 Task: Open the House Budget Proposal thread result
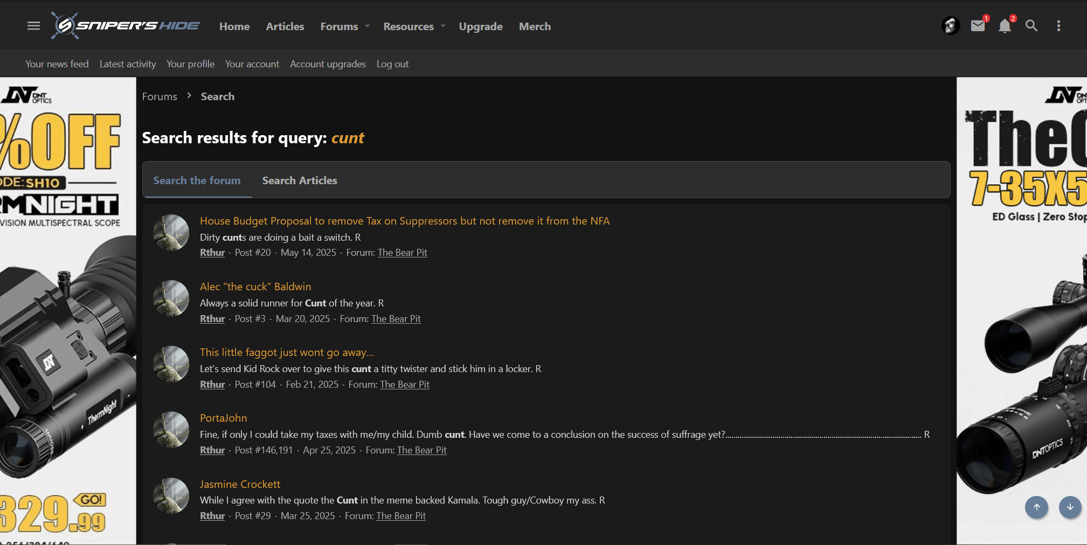click(x=404, y=221)
